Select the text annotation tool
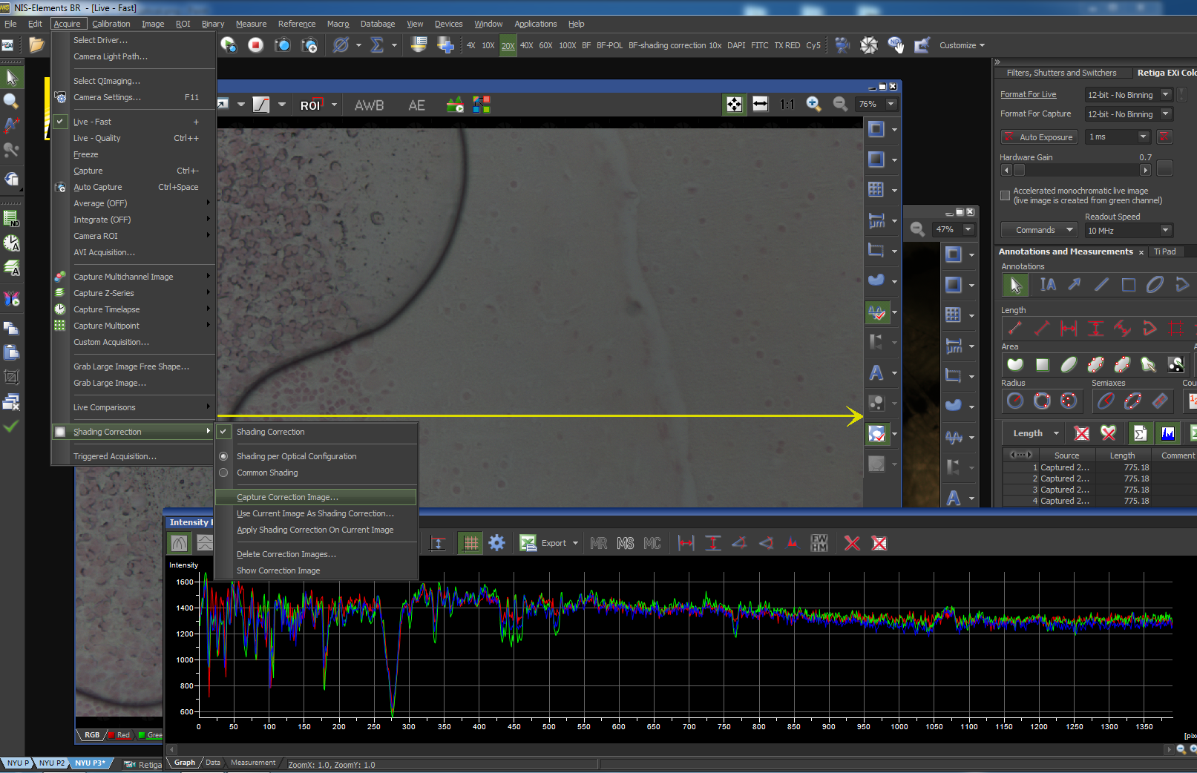Screen dimensions: 1197x773 click(x=1047, y=285)
